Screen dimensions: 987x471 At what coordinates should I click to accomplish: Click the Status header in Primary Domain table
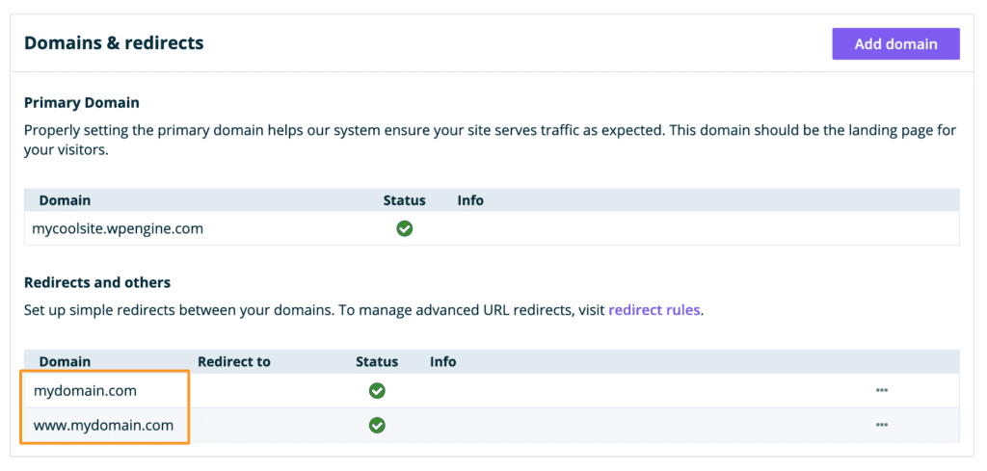pos(404,200)
